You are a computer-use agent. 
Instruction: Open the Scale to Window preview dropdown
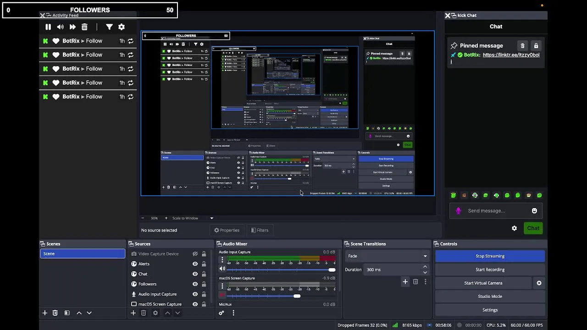tap(193, 218)
